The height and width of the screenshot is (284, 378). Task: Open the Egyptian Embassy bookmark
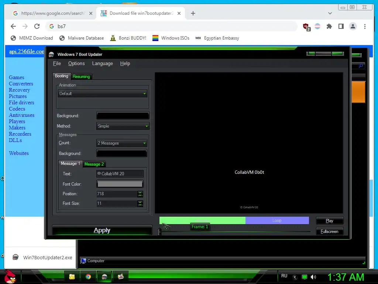click(217, 38)
